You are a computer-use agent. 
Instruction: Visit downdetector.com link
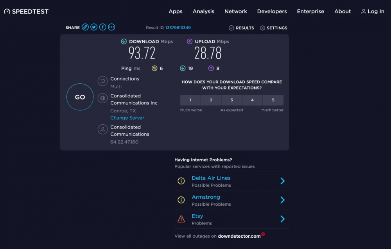239,236
